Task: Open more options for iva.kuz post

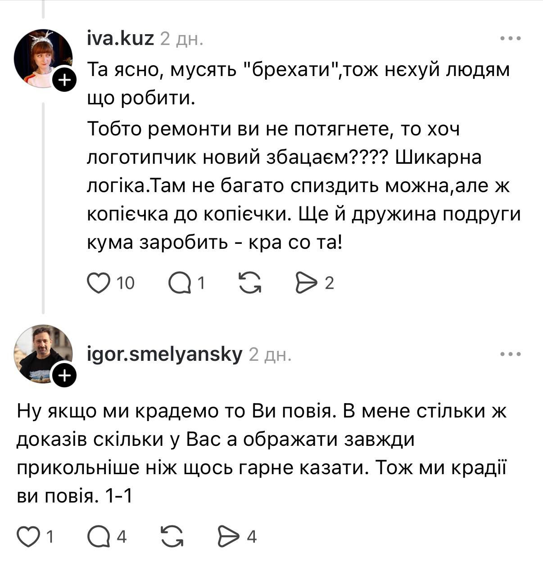Action: 511,39
